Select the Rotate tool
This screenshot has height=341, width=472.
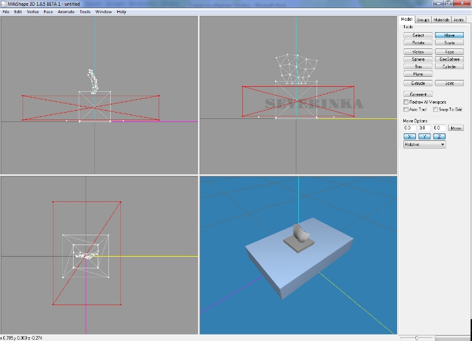tap(418, 43)
